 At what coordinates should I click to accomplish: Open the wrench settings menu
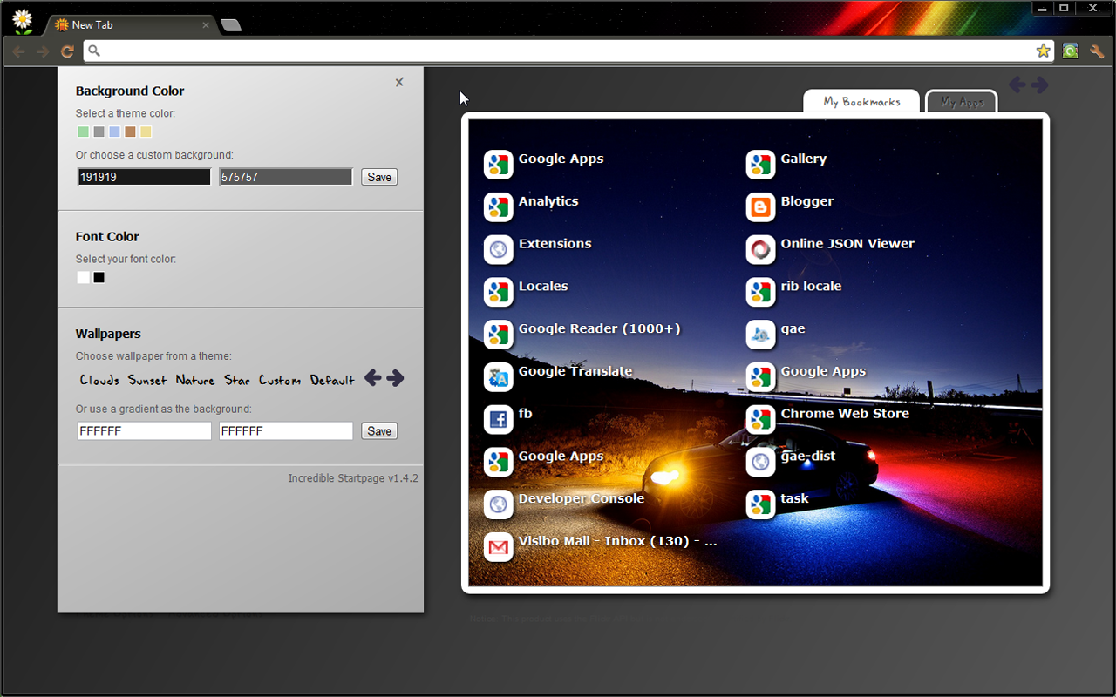click(x=1097, y=51)
